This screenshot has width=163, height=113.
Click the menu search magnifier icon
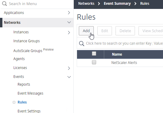point(4,4)
